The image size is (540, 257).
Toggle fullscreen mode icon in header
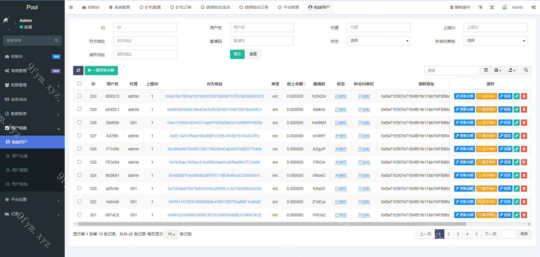tap(492, 7)
